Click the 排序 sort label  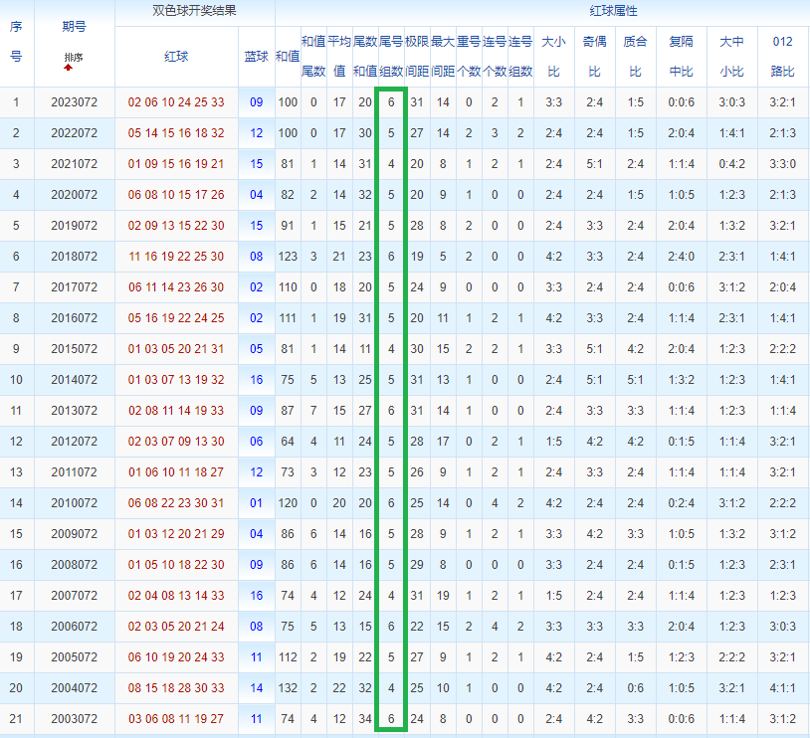click(74, 58)
